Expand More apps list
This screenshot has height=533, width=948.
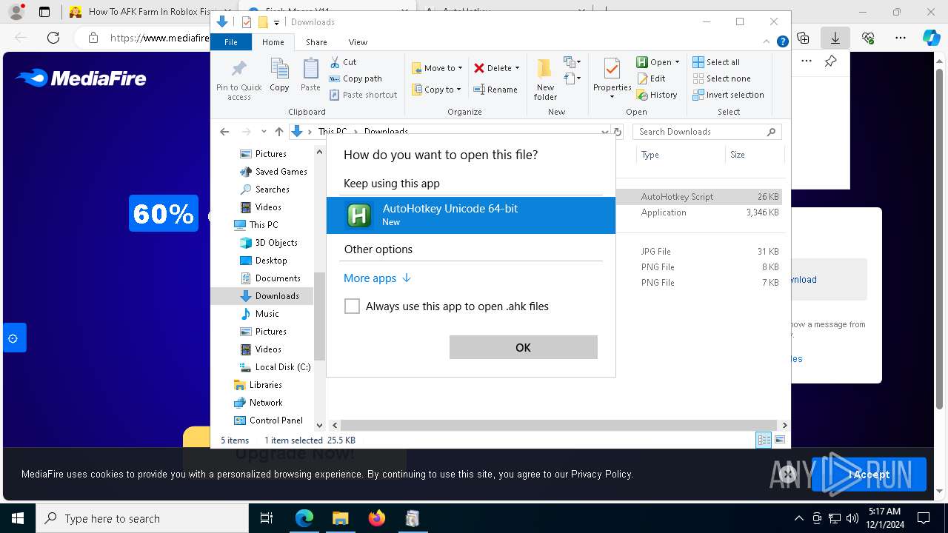[x=377, y=278]
